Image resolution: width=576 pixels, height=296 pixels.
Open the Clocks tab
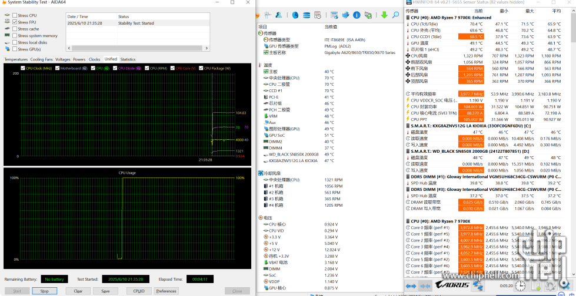click(94, 59)
